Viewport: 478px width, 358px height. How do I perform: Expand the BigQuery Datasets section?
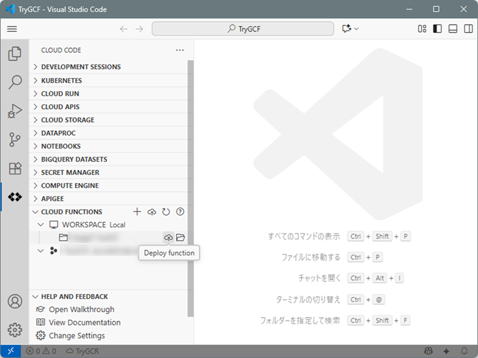[x=108, y=159]
